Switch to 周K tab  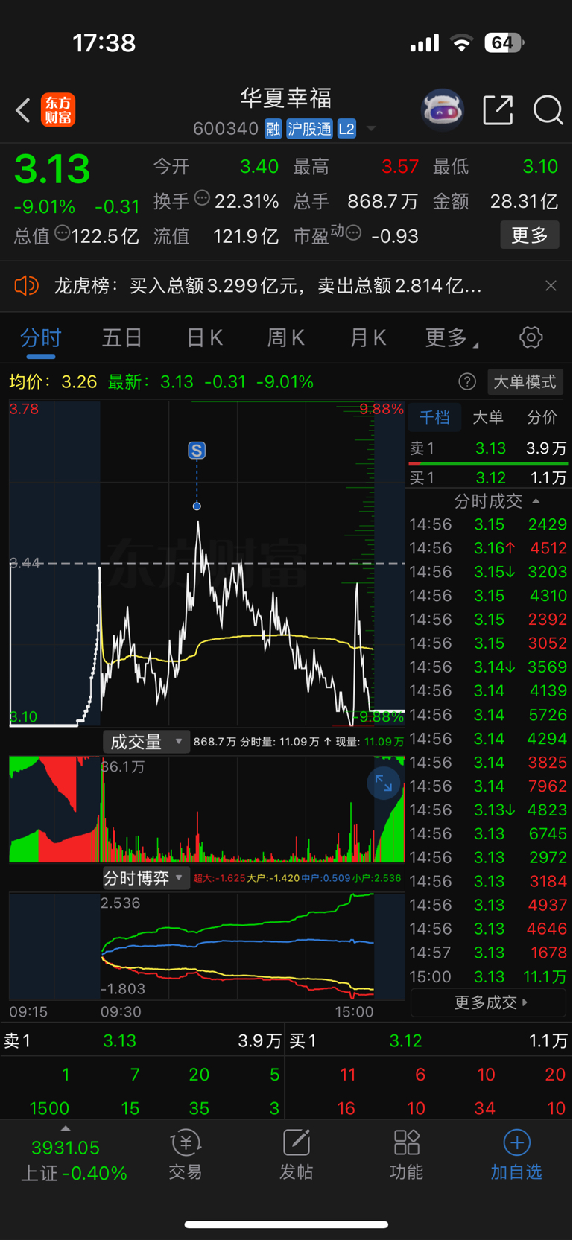pyautogui.click(x=286, y=338)
